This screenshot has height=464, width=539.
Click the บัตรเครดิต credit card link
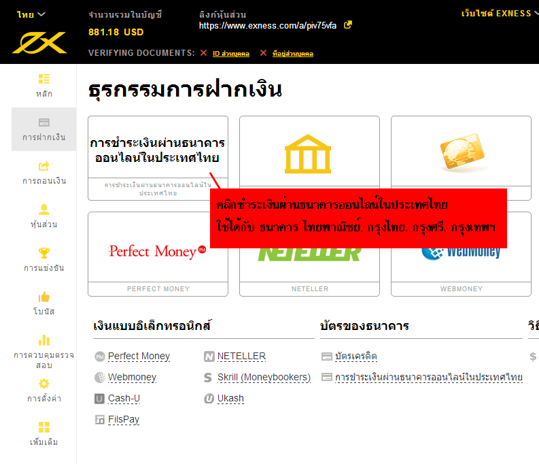tap(355, 356)
